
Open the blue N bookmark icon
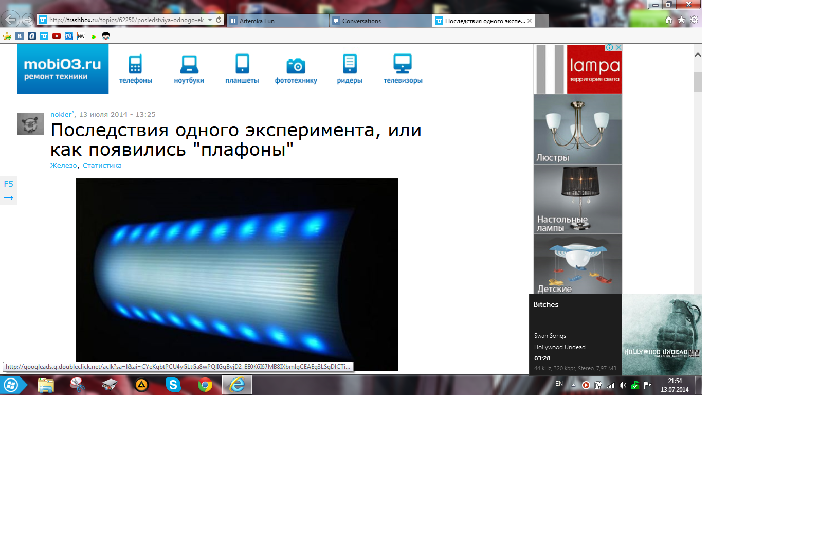click(x=69, y=36)
